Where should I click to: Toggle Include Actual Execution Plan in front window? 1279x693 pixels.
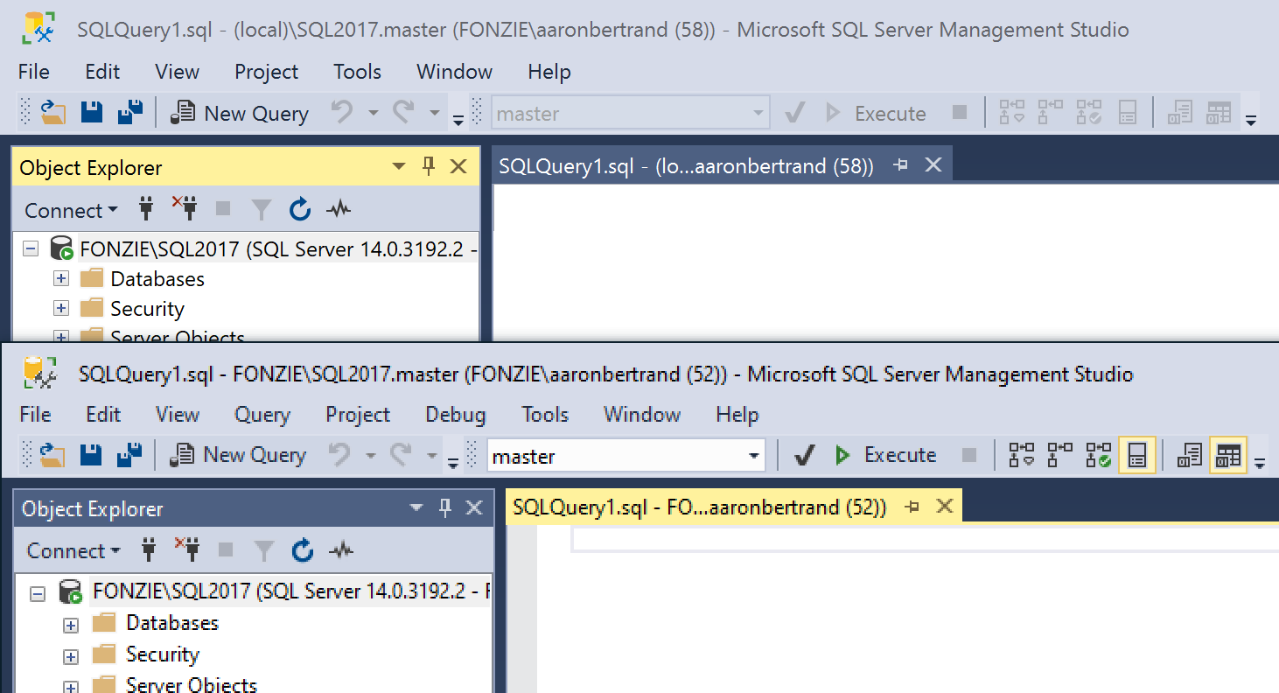pyautogui.click(x=1098, y=455)
